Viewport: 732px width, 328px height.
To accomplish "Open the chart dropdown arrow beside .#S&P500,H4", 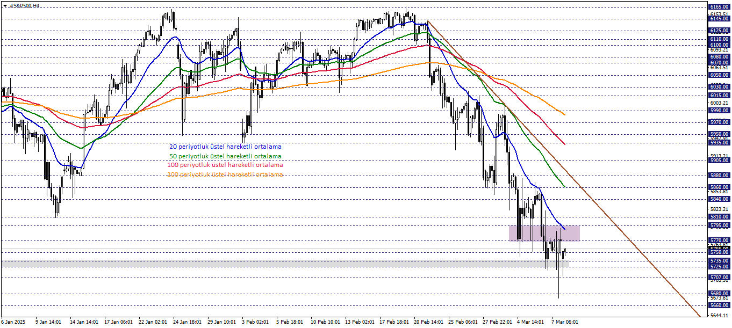I will (x=5, y=5).
